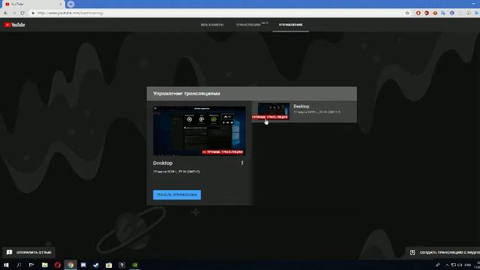Select the YouTube browser tab

tap(32, 4)
